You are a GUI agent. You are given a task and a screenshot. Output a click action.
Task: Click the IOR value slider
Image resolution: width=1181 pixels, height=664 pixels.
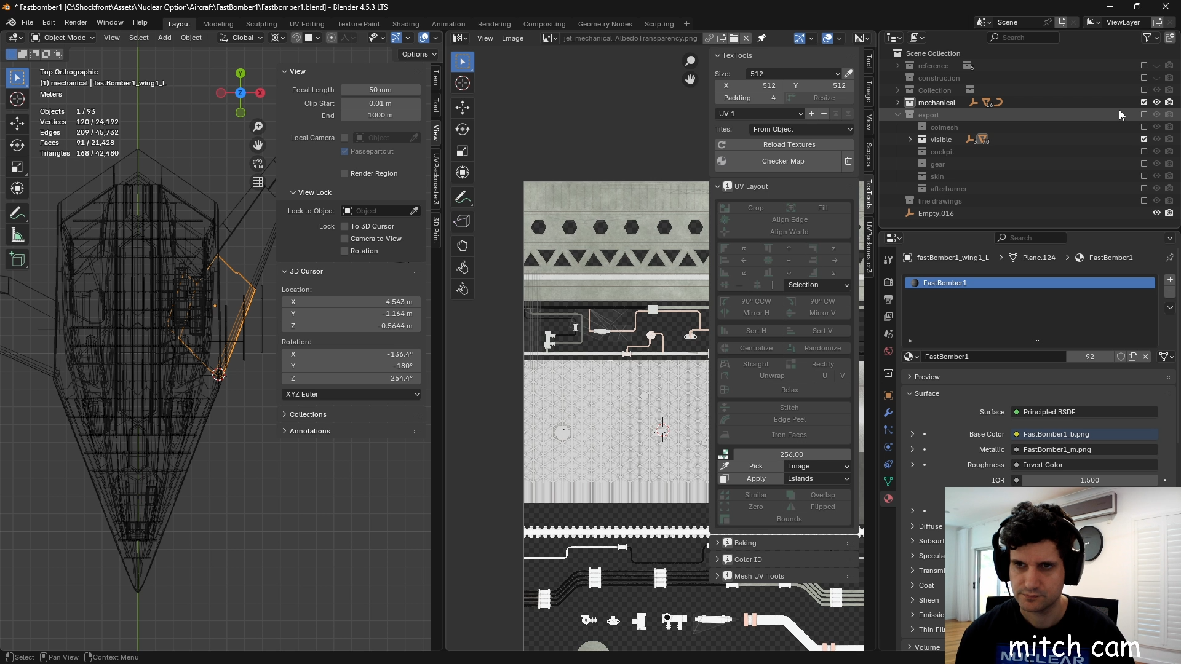click(1089, 480)
